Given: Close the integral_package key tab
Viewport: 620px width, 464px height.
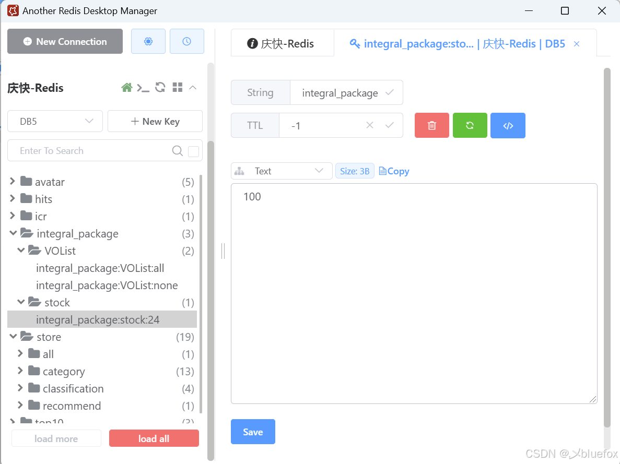Looking at the screenshot, I should pyautogui.click(x=577, y=44).
